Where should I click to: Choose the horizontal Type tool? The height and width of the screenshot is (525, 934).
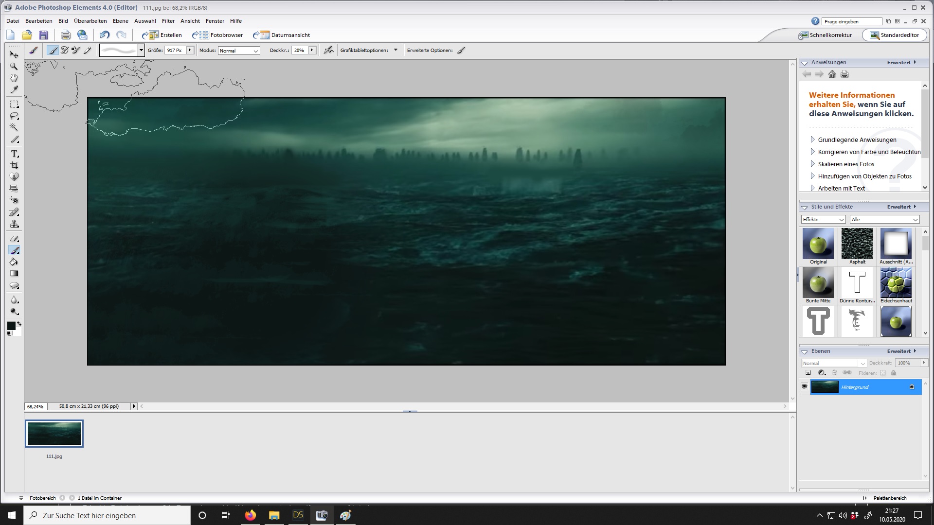tap(14, 154)
